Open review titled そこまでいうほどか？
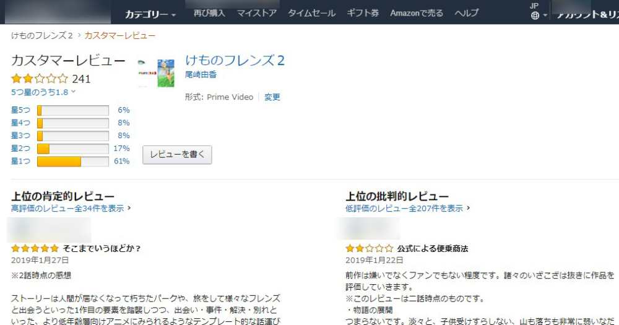The height and width of the screenshot is (325, 619). point(102,248)
